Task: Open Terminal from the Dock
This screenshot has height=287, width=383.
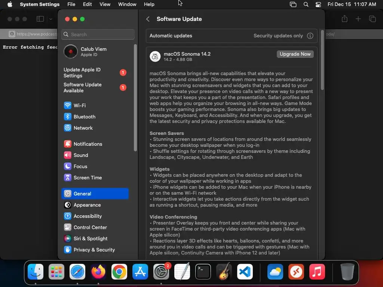Action: [x=203, y=271]
